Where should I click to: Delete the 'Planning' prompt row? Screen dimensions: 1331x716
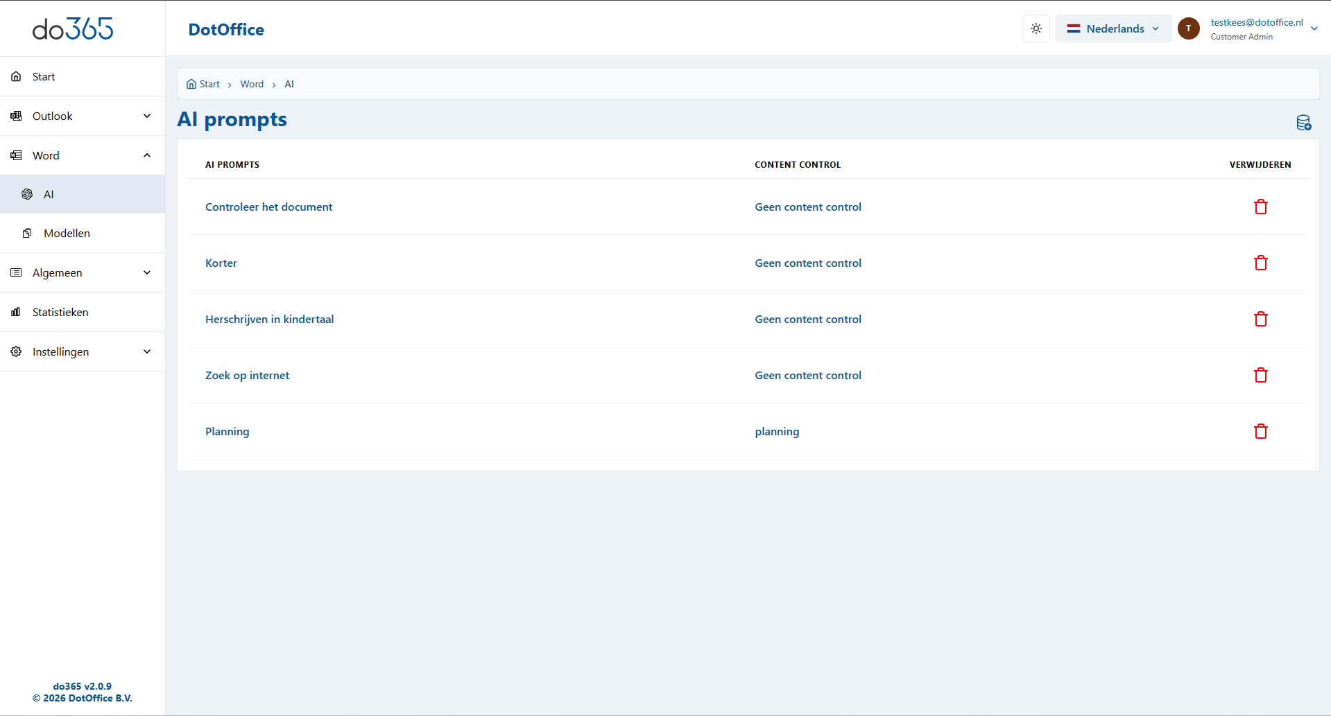[1260, 431]
